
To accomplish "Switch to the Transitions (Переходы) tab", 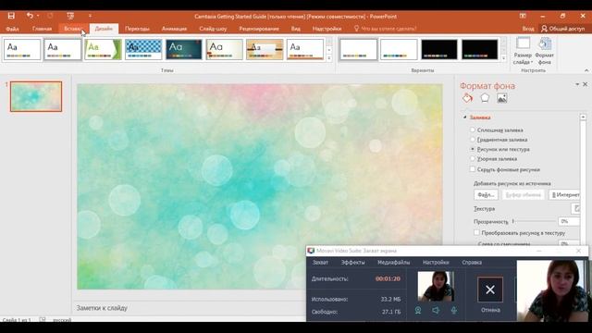I will click(137, 29).
